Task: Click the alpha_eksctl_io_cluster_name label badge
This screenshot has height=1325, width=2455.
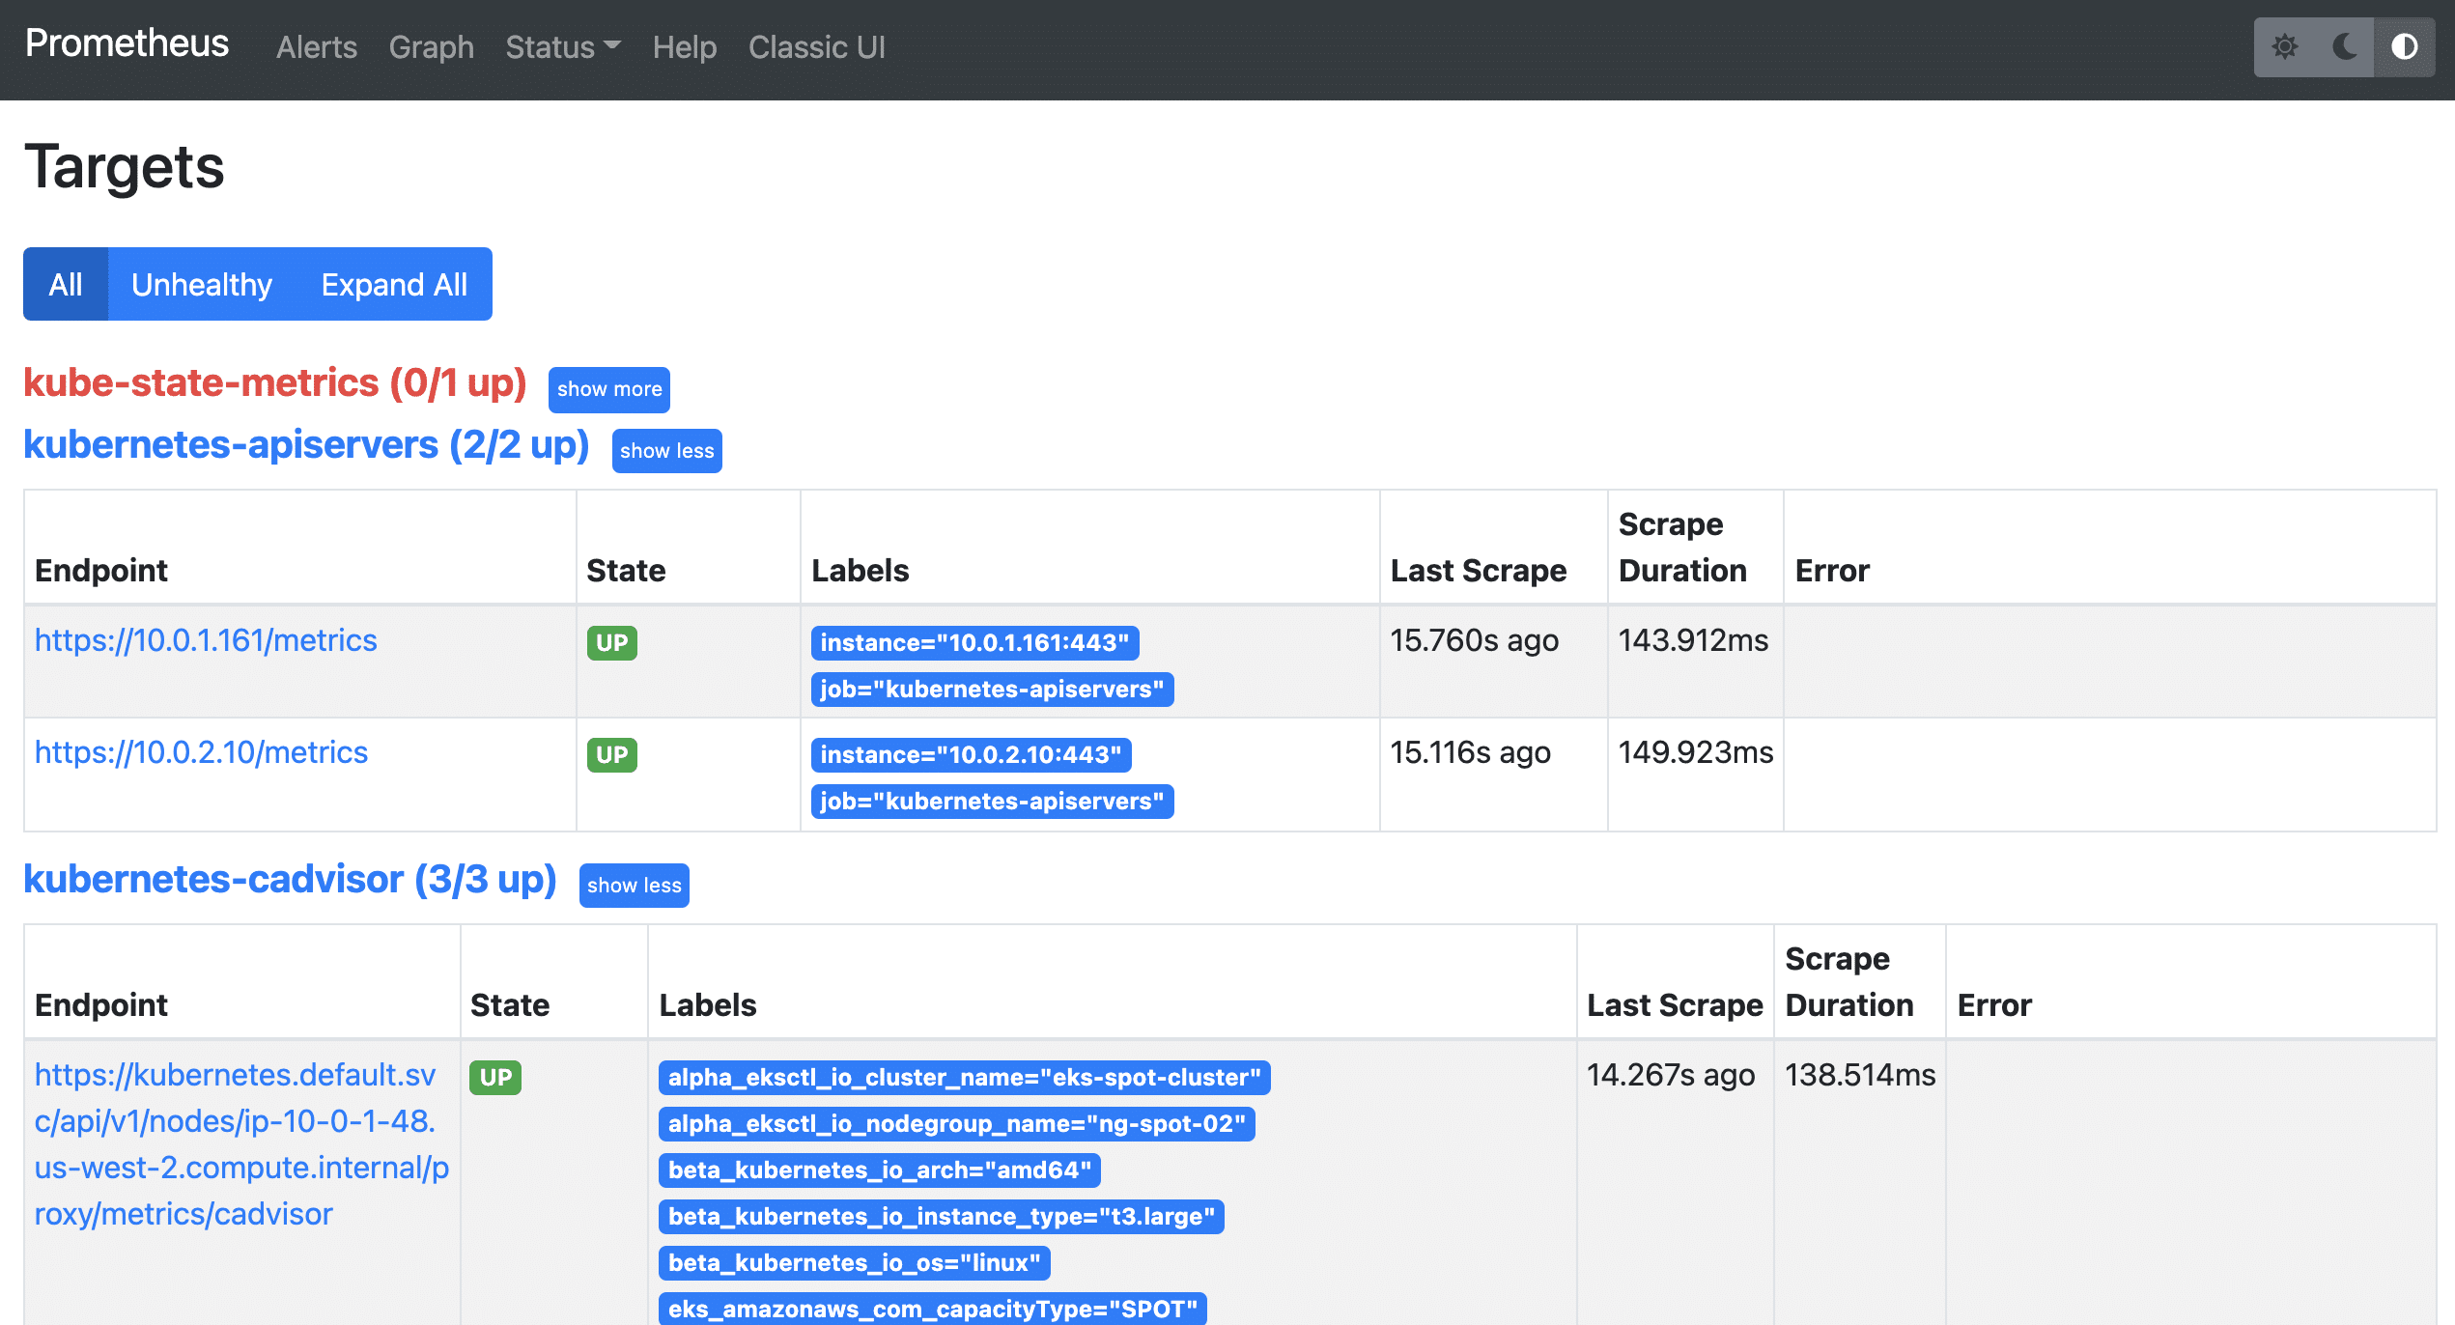Action: (964, 1077)
